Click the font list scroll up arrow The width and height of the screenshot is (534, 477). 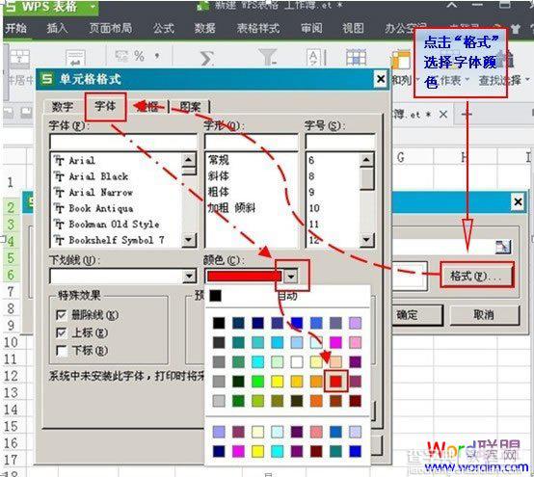(x=189, y=160)
